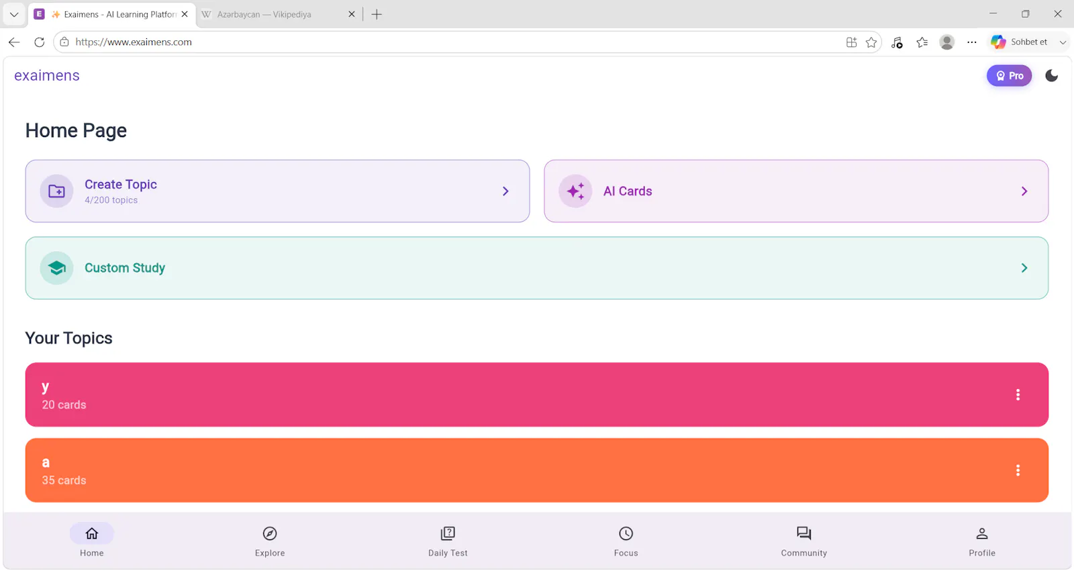Click the split screen icon in address bar
This screenshot has height=571, width=1074.
(851, 42)
